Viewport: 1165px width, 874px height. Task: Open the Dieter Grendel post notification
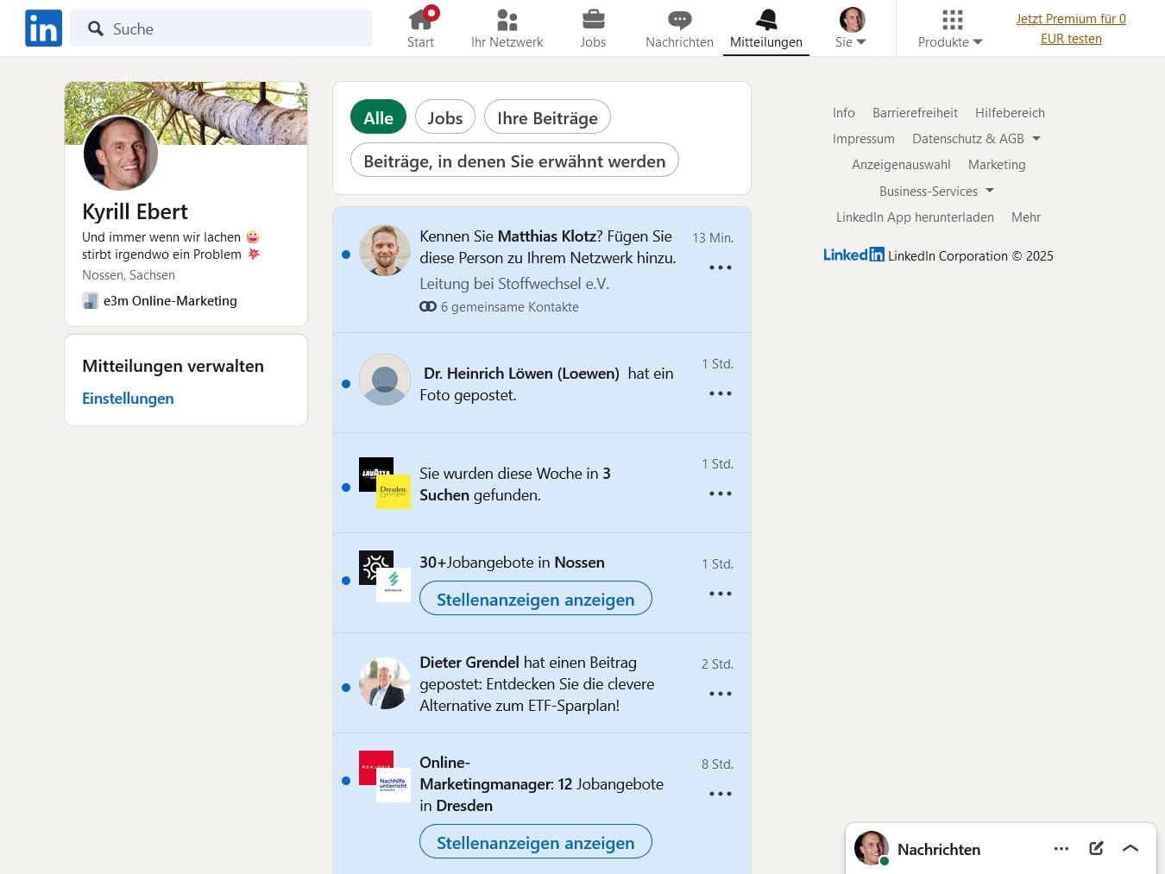(x=537, y=684)
